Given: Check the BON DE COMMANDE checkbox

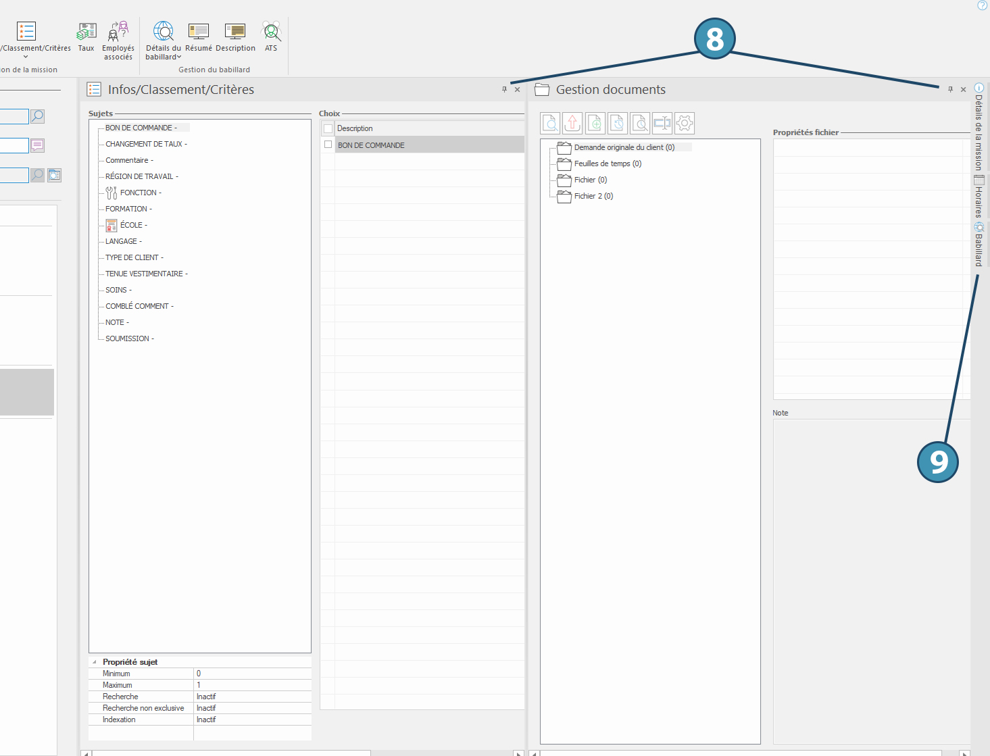Looking at the screenshot, I should [x=328, y=145].
